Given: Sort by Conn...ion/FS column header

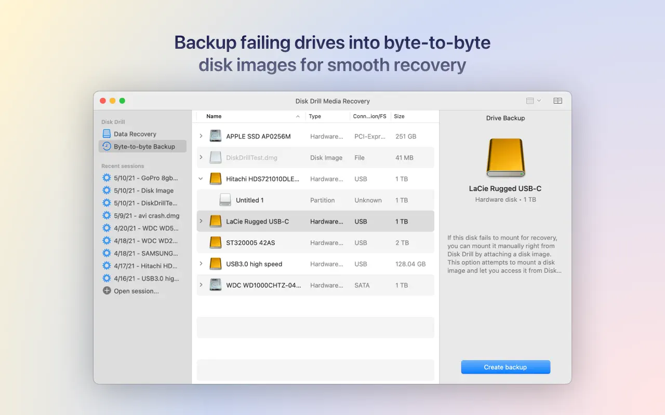Looking at the screenshot, I should pyautogui.click(x=370, y=116).
